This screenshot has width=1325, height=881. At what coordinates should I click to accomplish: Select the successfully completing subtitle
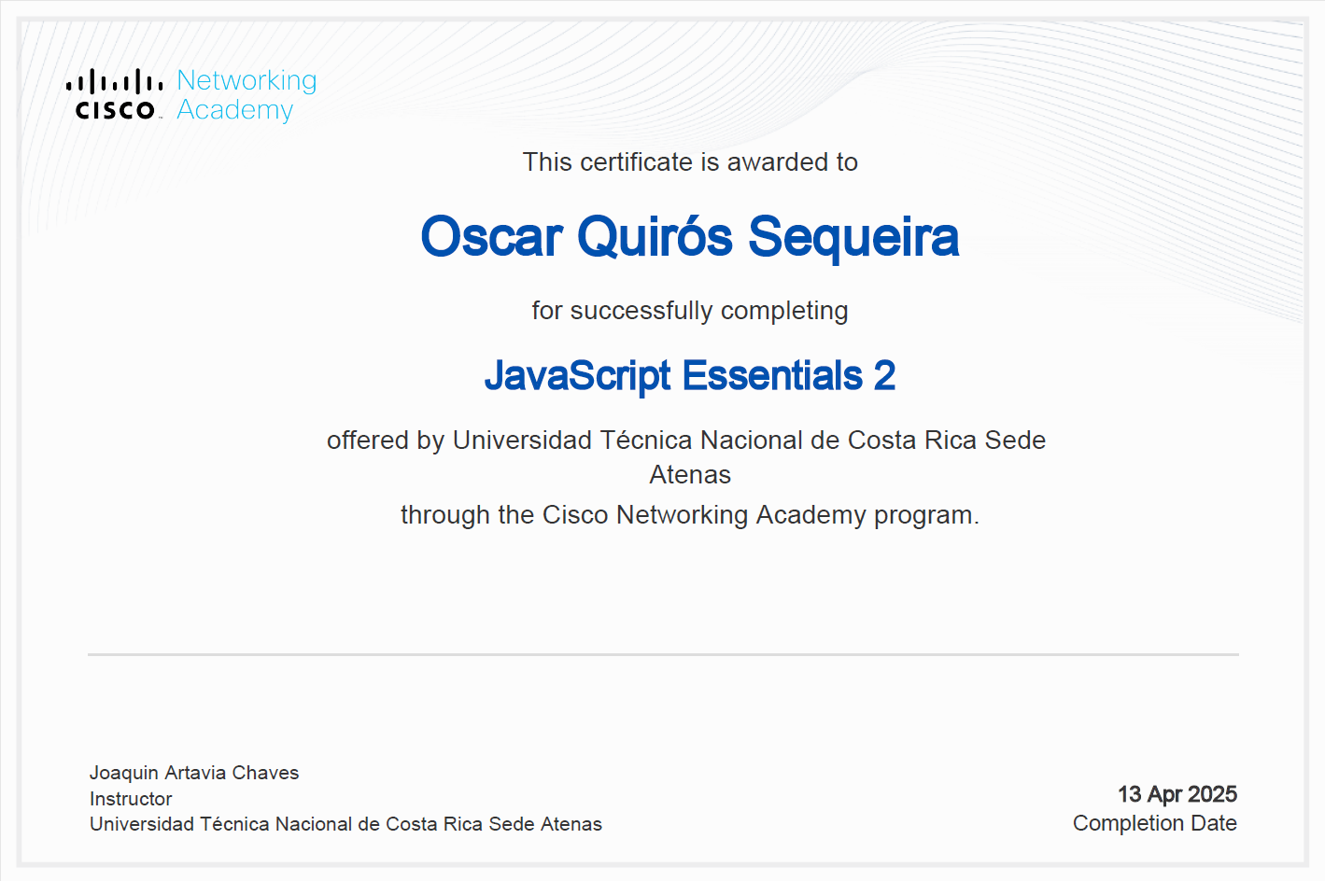coord(690,310)
